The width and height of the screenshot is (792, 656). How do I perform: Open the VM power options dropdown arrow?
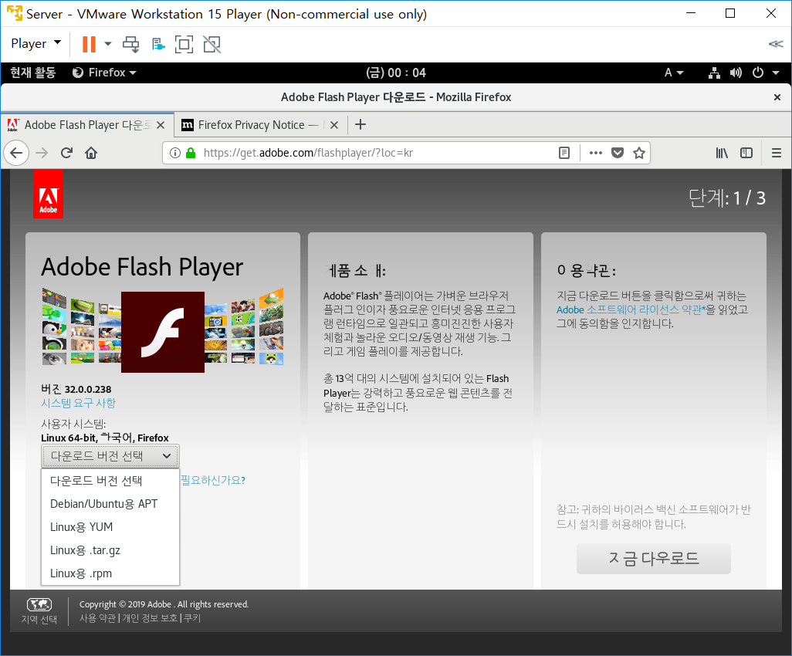pyautogui.click(x=108, y=44)
